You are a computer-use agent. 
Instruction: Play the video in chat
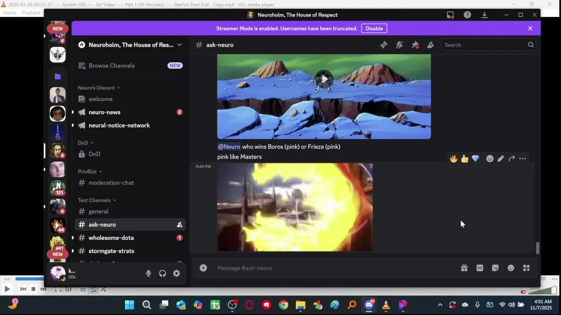coord(324,79)
